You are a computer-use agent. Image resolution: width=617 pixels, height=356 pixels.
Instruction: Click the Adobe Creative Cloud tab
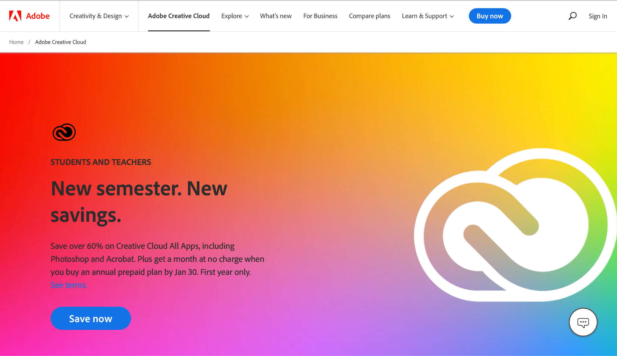pyautogui.click(x=178, y=16)
